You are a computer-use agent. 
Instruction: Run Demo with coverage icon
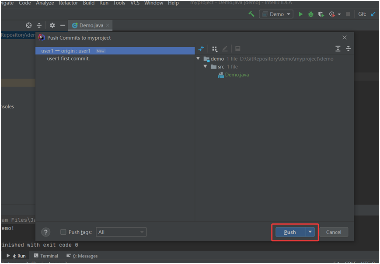click(321, 14)
